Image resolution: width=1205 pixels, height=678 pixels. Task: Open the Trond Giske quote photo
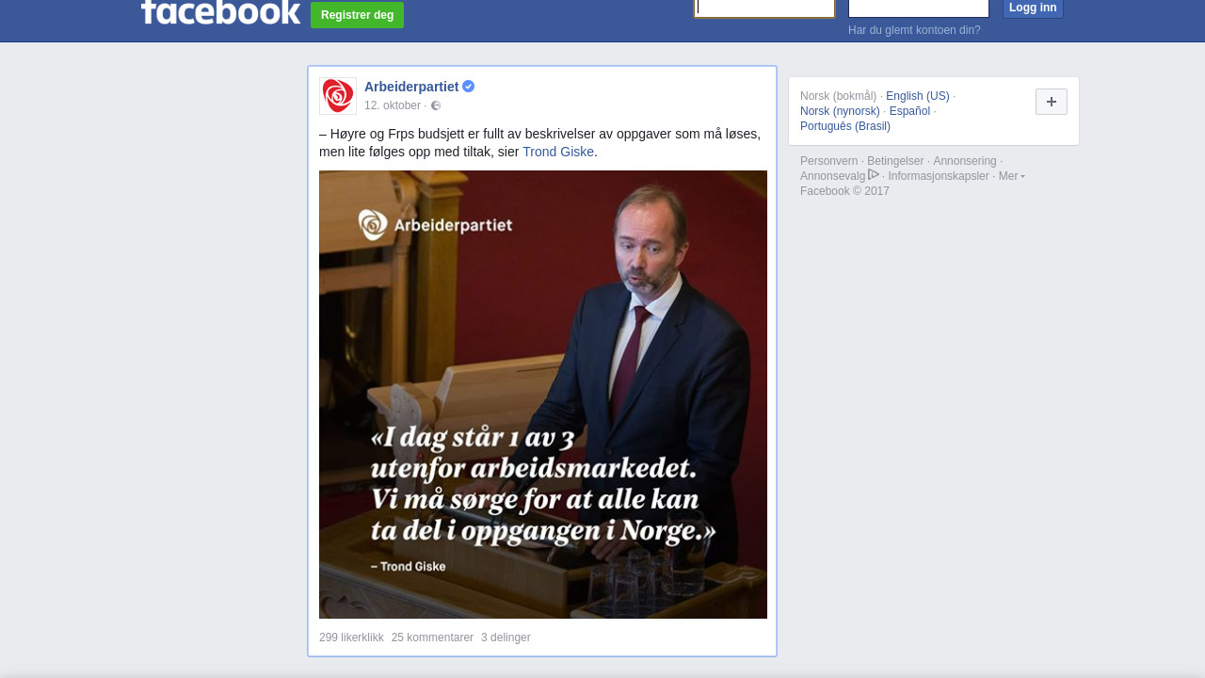click(543, 395)
